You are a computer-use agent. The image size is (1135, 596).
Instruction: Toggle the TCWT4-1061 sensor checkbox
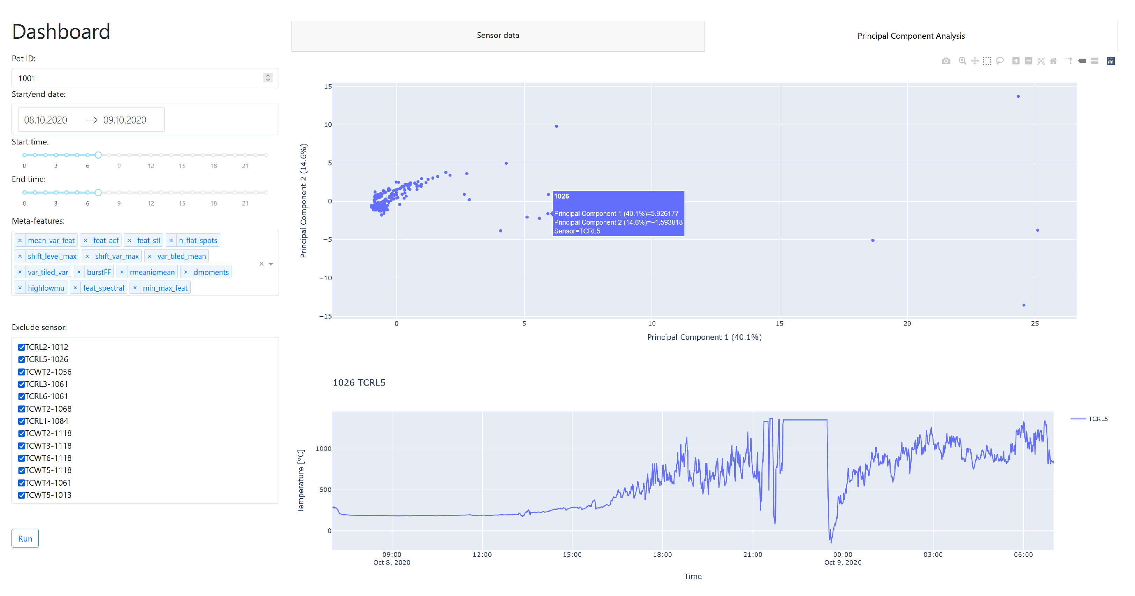click(x=21, y=483)
